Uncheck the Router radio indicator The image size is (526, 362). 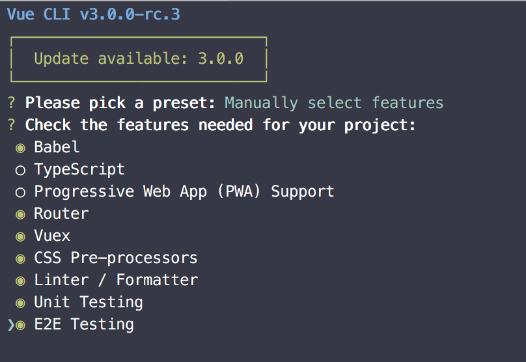tap(20, 214)
